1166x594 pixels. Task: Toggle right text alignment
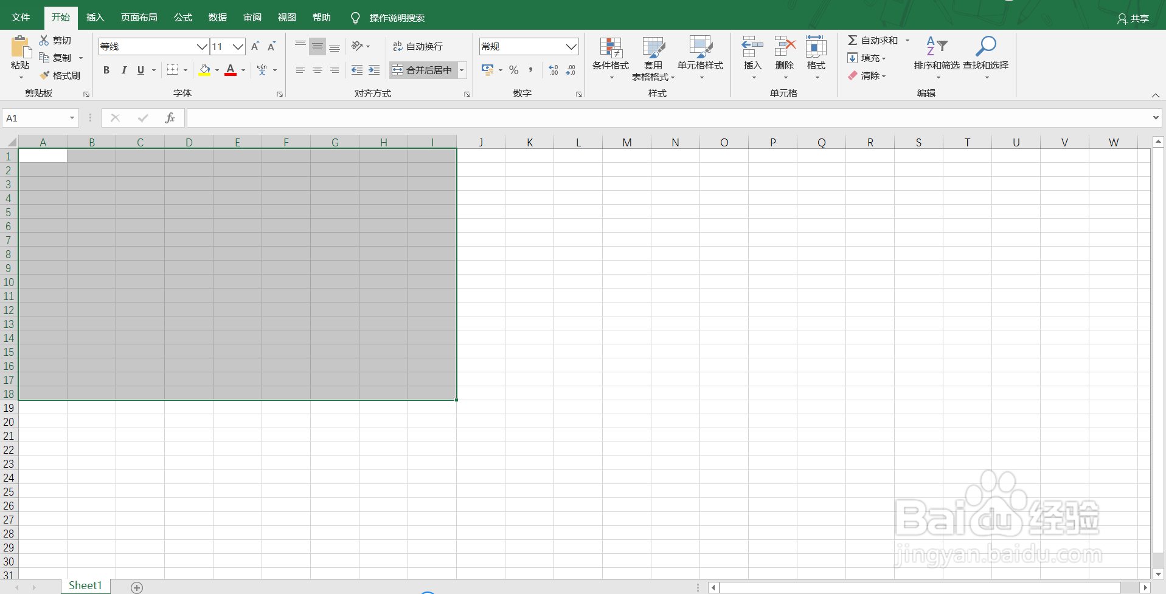(x=335, y=70)
